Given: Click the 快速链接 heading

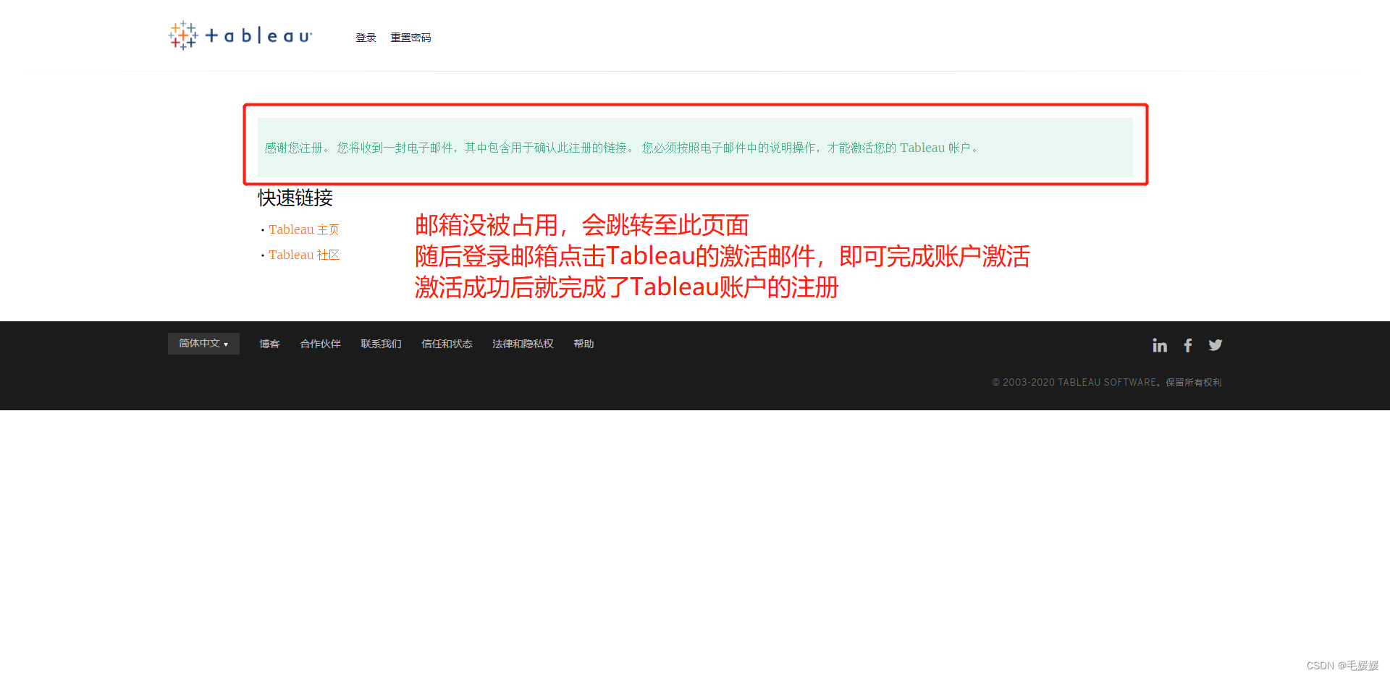Looking at the screenshot, I should (295, 198).
